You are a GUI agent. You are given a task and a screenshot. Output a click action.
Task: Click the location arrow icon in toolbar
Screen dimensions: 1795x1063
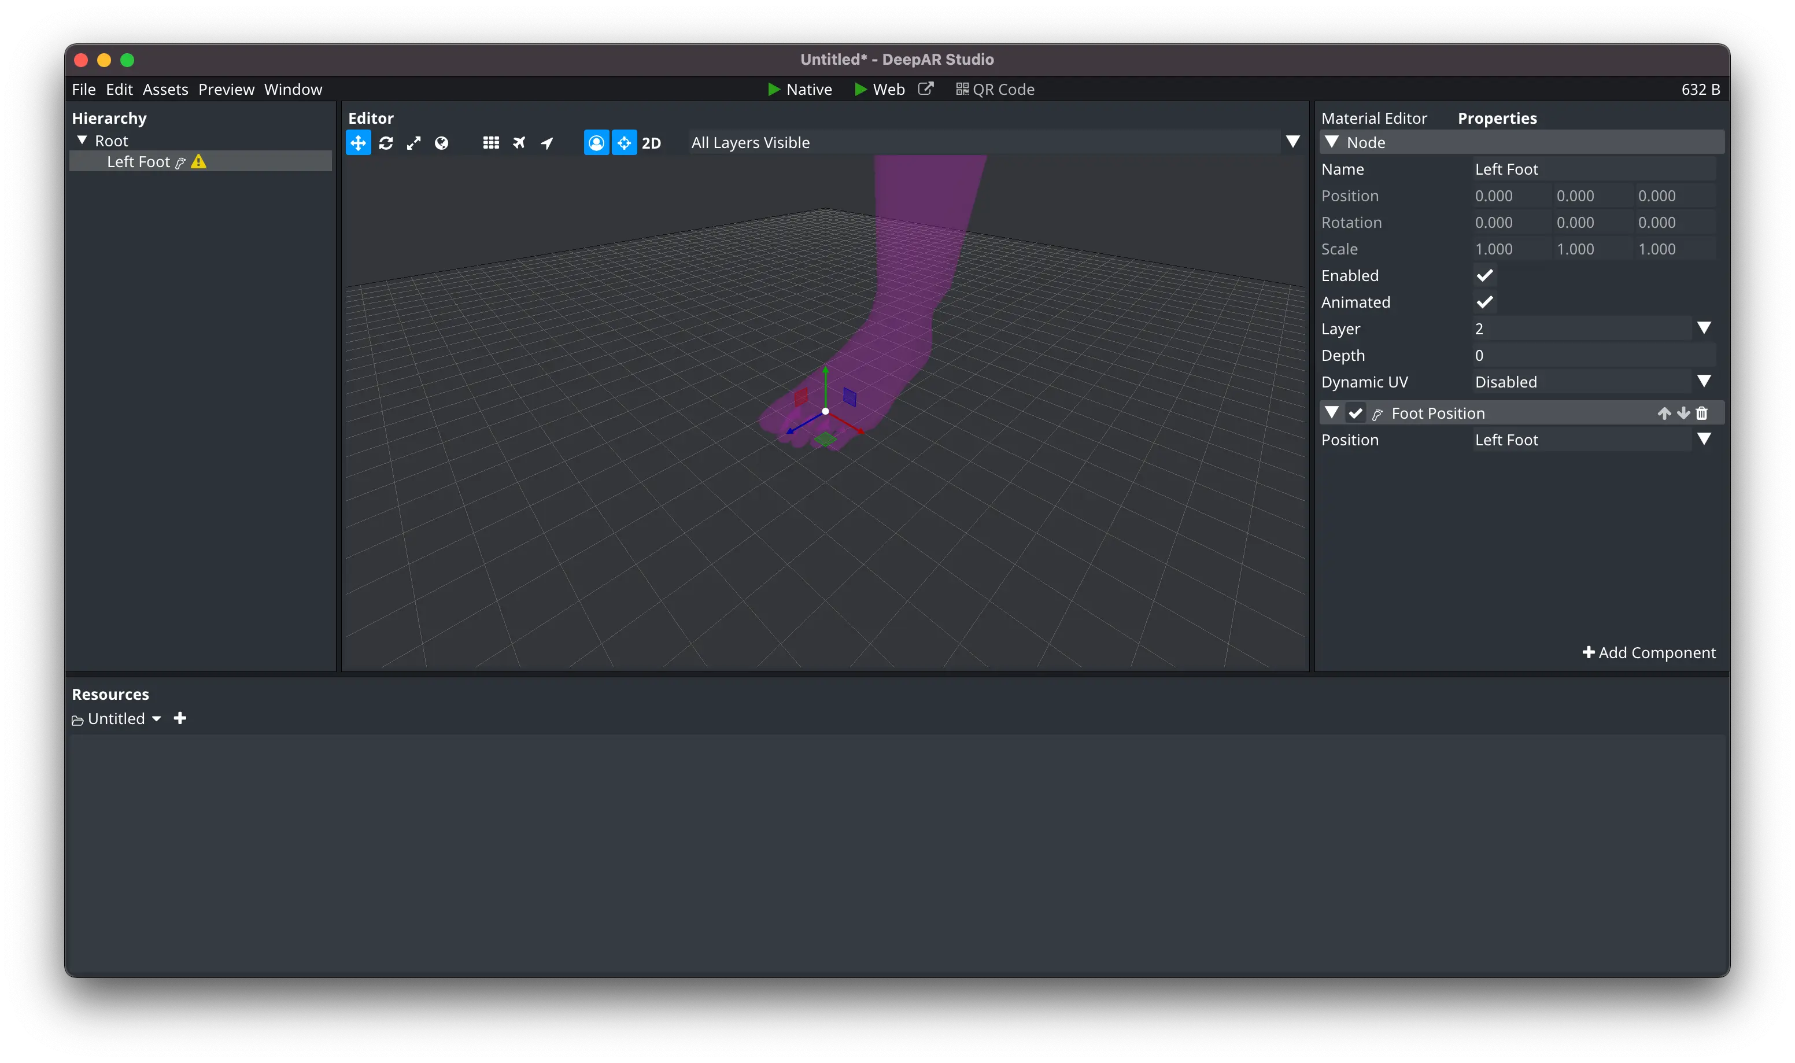tap(547, 142)
